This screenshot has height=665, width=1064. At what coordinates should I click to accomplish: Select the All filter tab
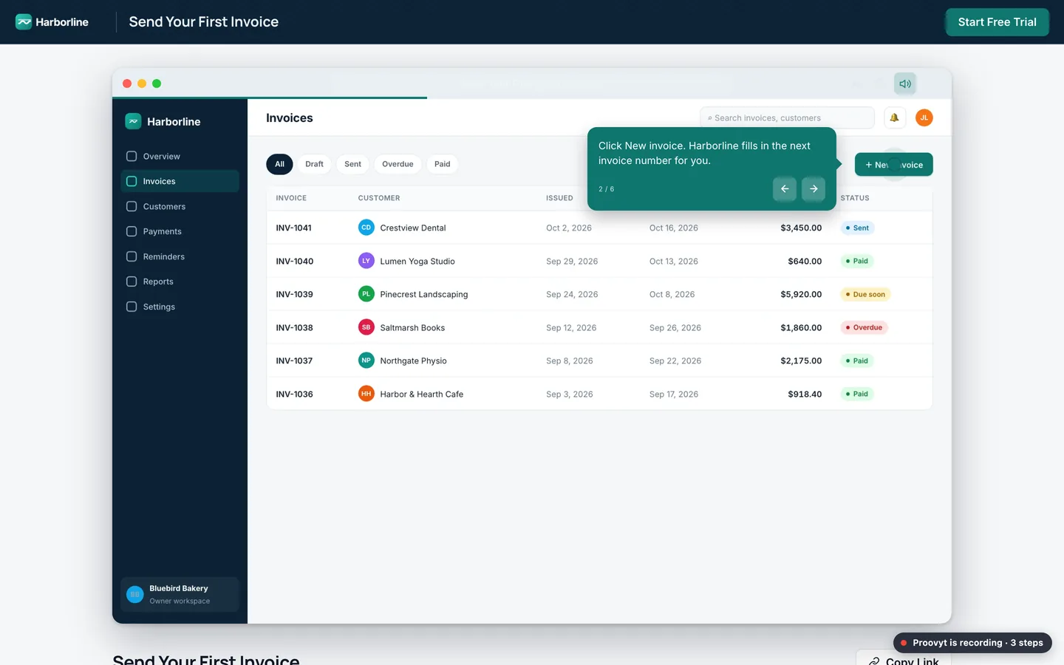(279, 164)
